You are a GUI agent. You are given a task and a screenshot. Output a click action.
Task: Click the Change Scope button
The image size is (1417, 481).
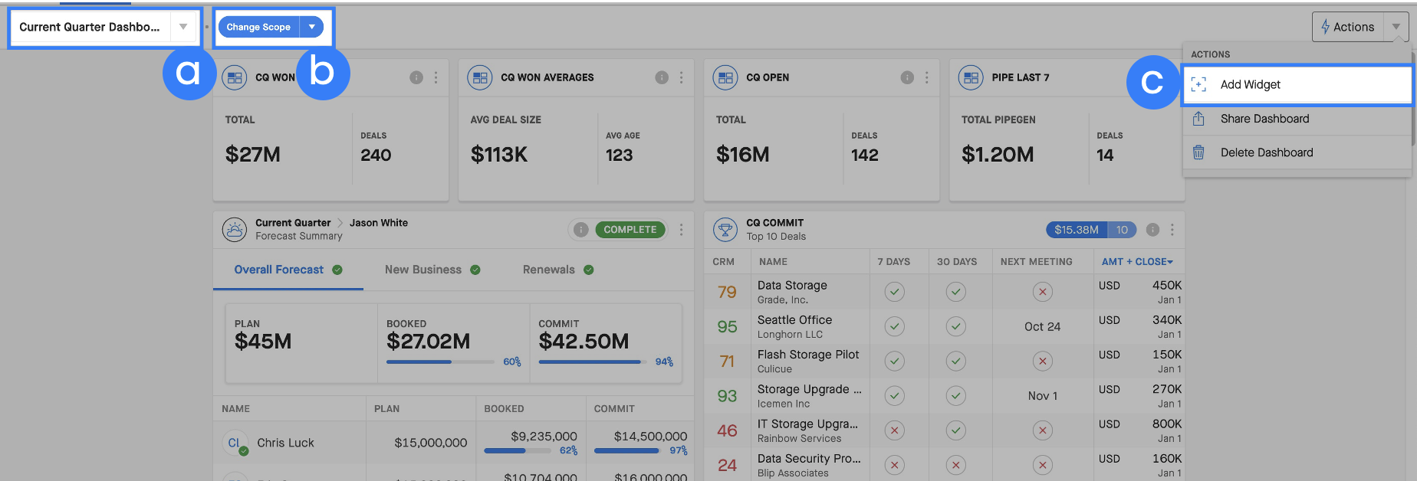coord(258,27)
